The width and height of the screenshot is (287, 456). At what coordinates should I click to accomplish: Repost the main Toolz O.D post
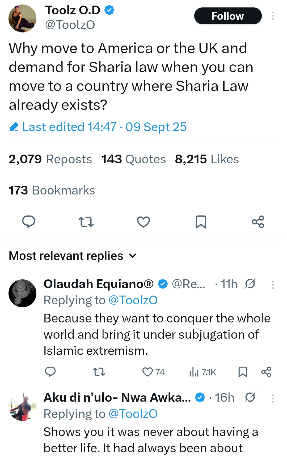point(86,222)
